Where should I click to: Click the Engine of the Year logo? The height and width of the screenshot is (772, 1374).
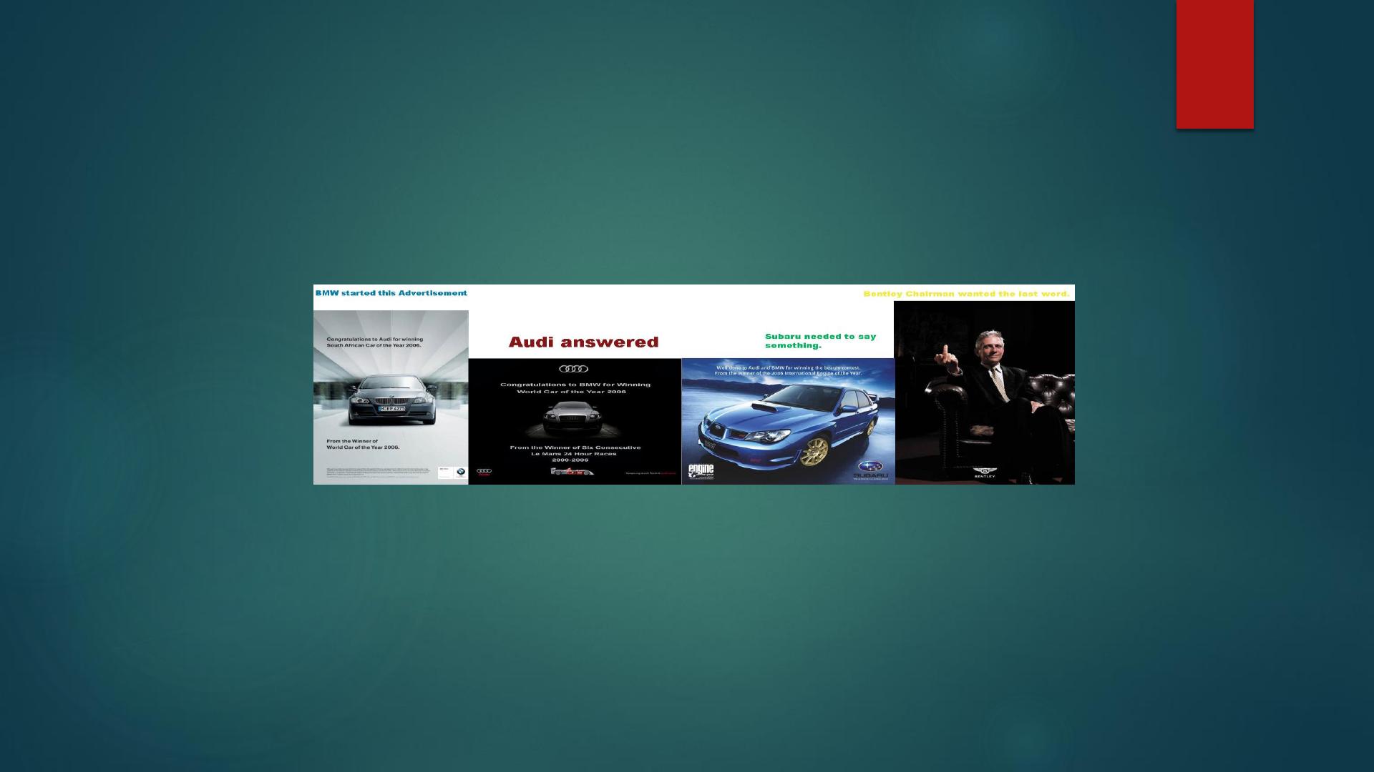701,472
